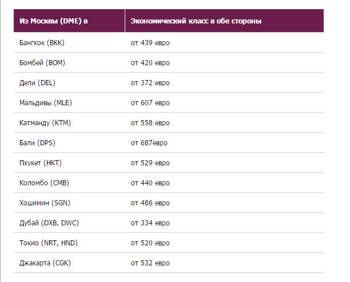The width and height of the screenshot is (350, 282).
Task: Click the 'от 607 евро' price
Action: pyautogui.click(x=150, y=103)
